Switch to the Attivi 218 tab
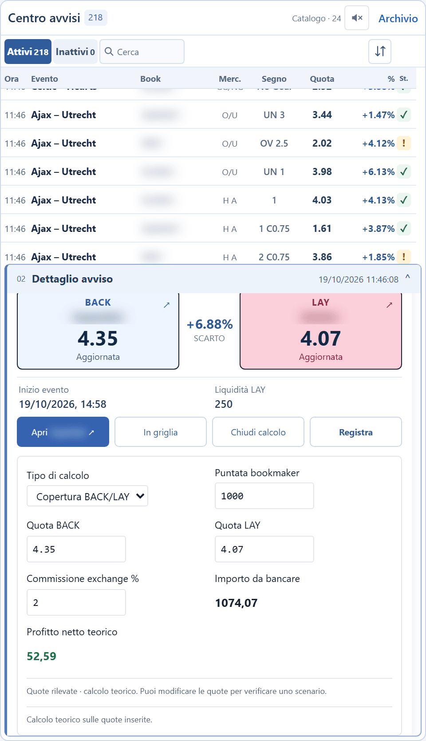Viewport: 426px width, 741px height. [x=28, y=52]
